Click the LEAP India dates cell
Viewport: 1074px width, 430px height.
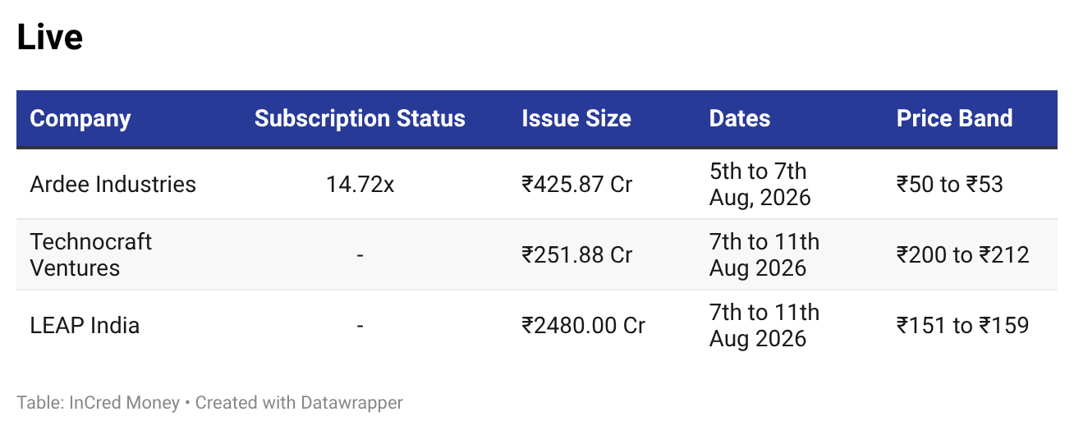point(764,325)
